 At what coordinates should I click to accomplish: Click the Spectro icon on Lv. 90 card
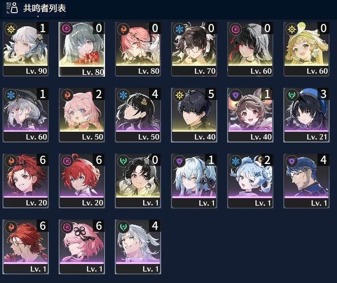(11, 29)
